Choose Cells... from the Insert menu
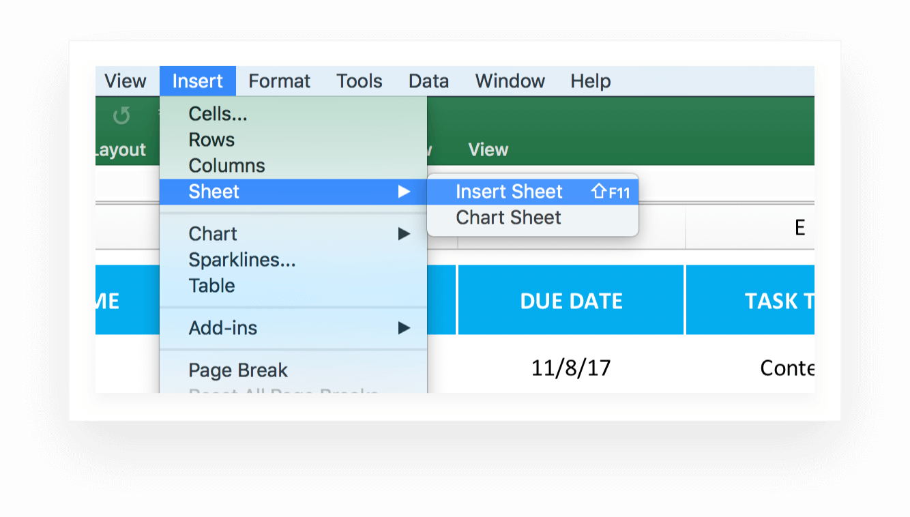Image resolution: width=910 pixels, height=517 pixels. pos(218,114)
